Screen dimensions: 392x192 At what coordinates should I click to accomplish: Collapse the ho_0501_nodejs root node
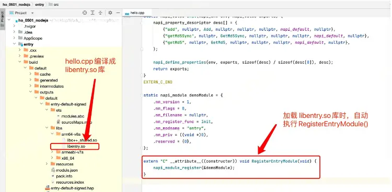(9, 20)
